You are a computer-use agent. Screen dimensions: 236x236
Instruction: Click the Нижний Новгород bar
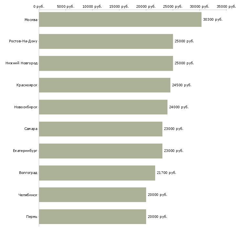106,63
